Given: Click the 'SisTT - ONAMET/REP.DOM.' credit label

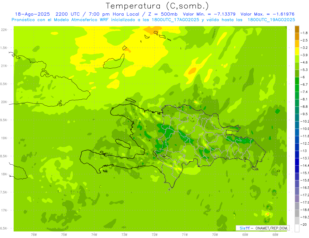Looking at the screenshot, I should pyautogui.click(x=263, y=228).
